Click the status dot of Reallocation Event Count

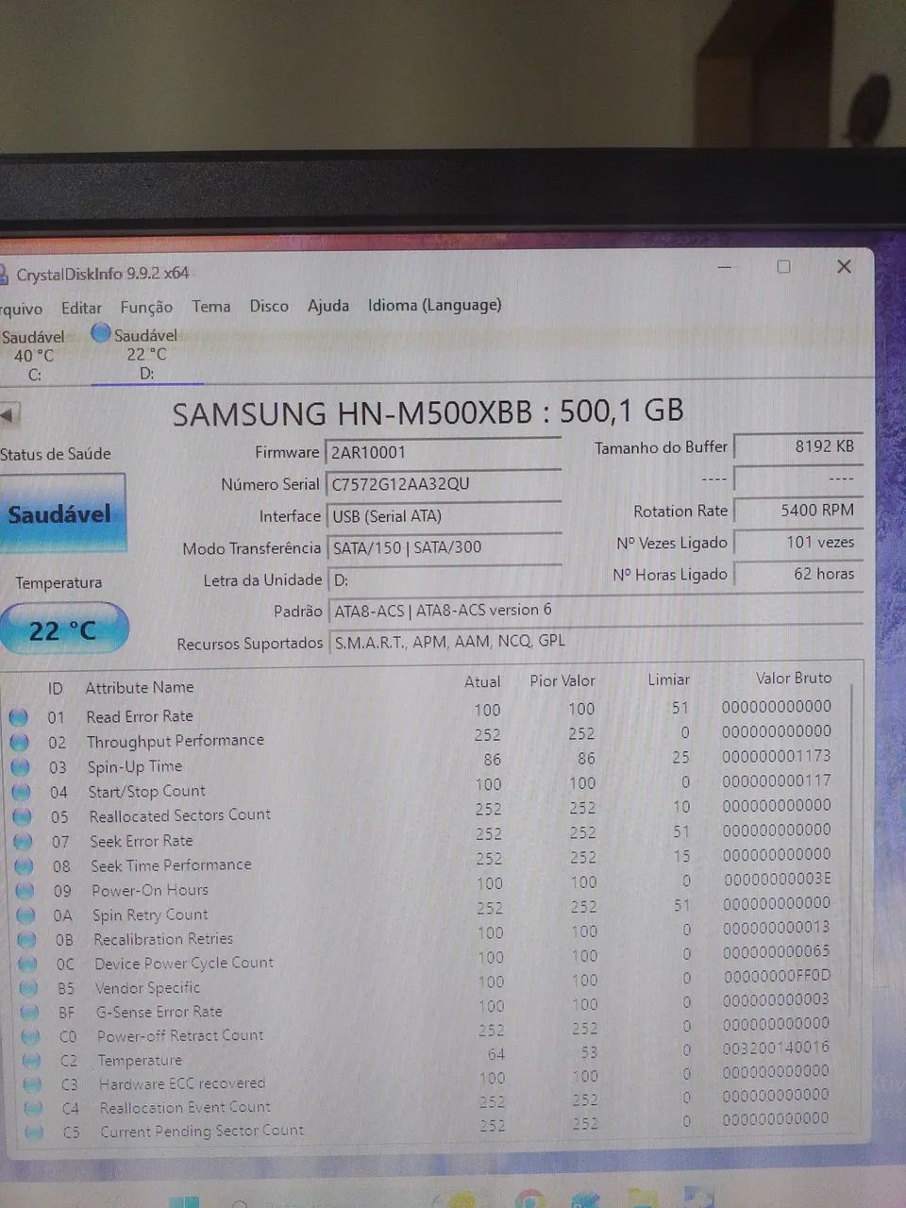33,1108
